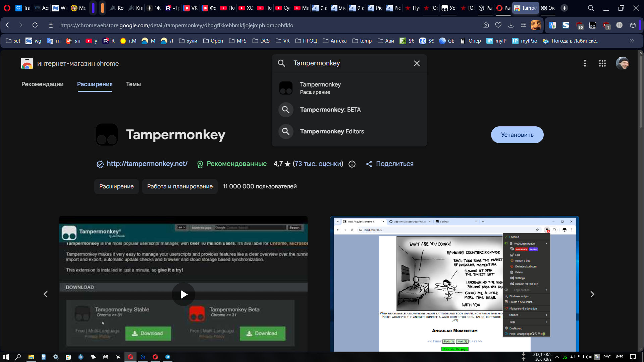Open Tampermonkey extension icon in toolbar
Viewport: 644px width, 362px height.
click(593, 25)
